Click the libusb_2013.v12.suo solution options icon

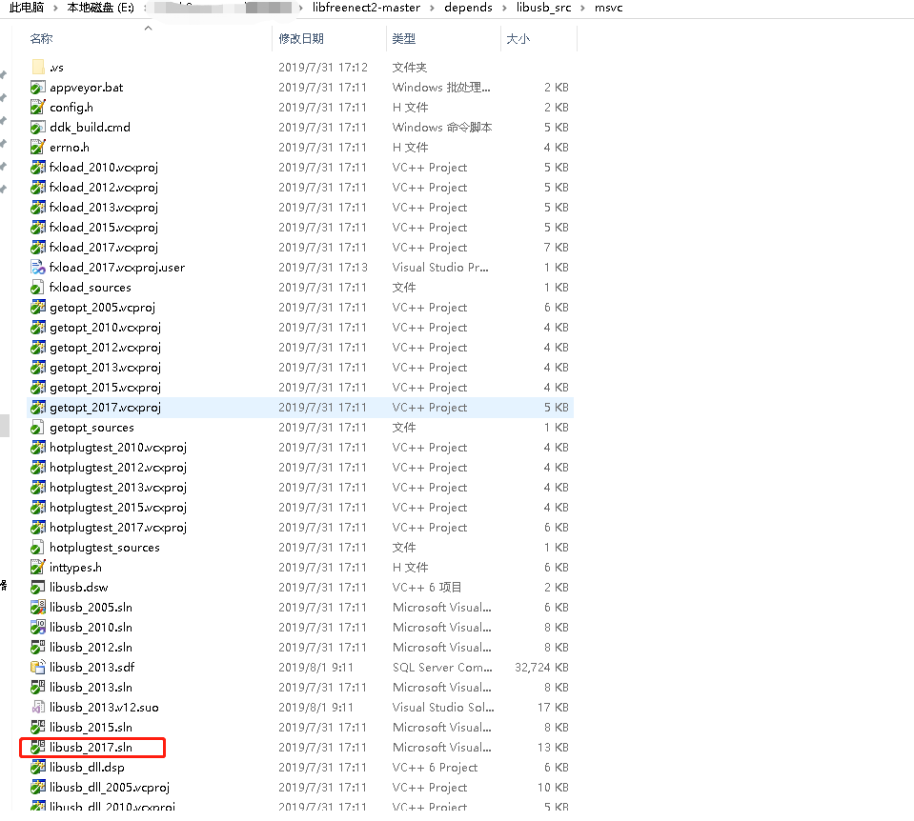[38, 707]
